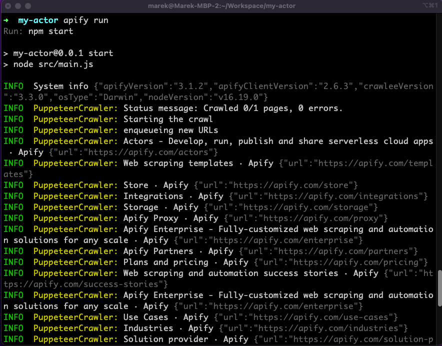The height and width of the screenshot is (346, 442).
Task: Select the my-actor prompt text
Action: click(x=38, y=20)
